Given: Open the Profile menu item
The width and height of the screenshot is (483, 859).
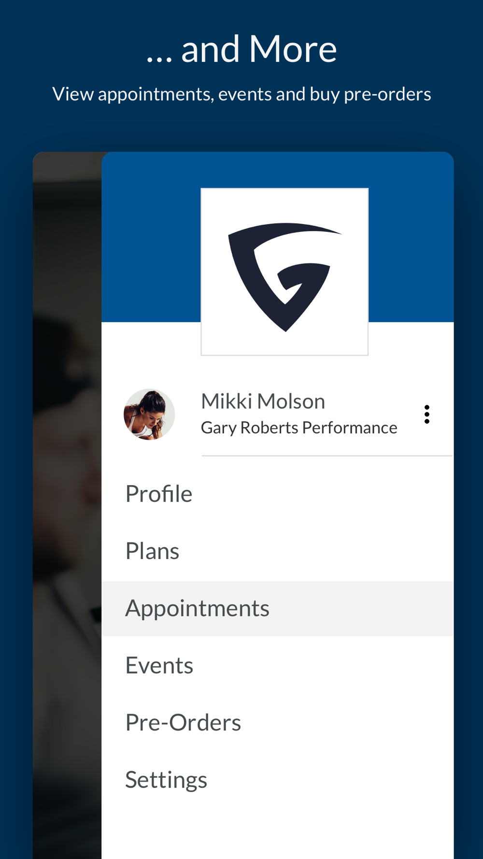Looking at the screenshot, I should coord(277,494).
